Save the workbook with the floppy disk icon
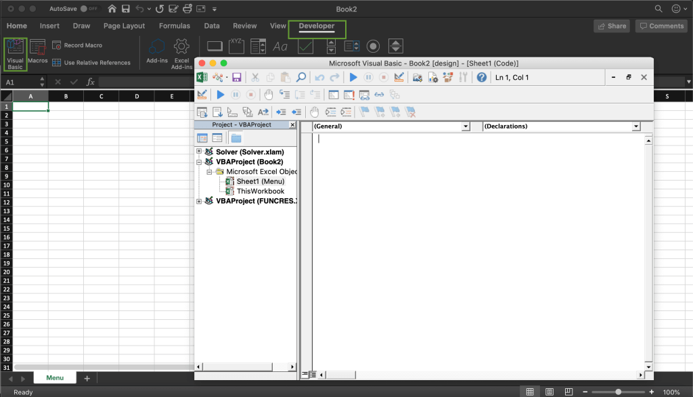This screenshot has height=397, width=693. (x=236, y=76)
